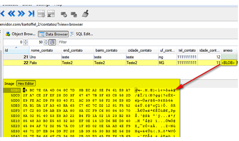Click cell 'MG' in row 22

167,63
